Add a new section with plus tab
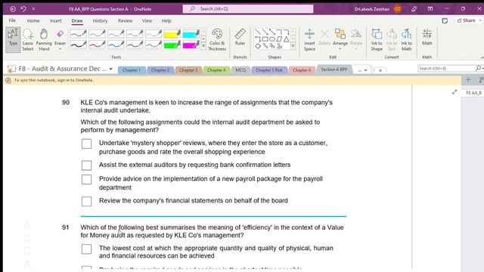 pyautogui.click(x=380, y=70)
